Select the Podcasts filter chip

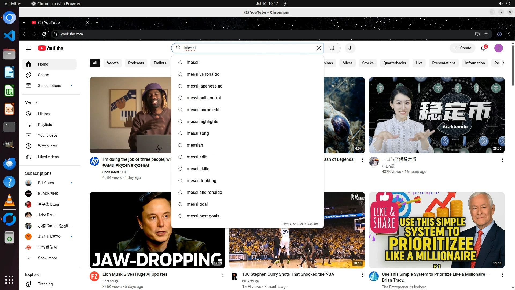click(136, 63)
